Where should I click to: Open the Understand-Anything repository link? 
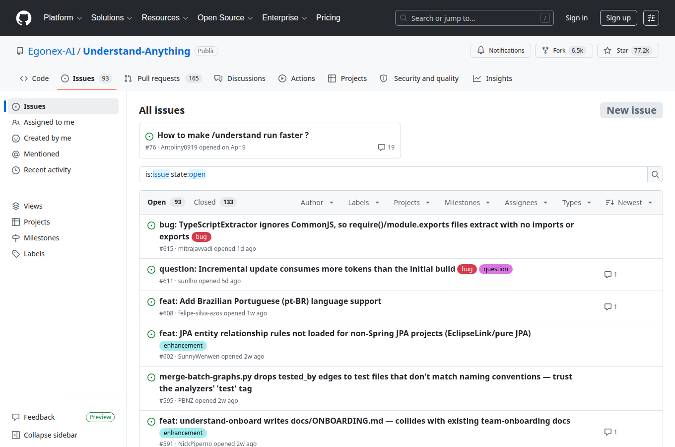coord(136,51)
